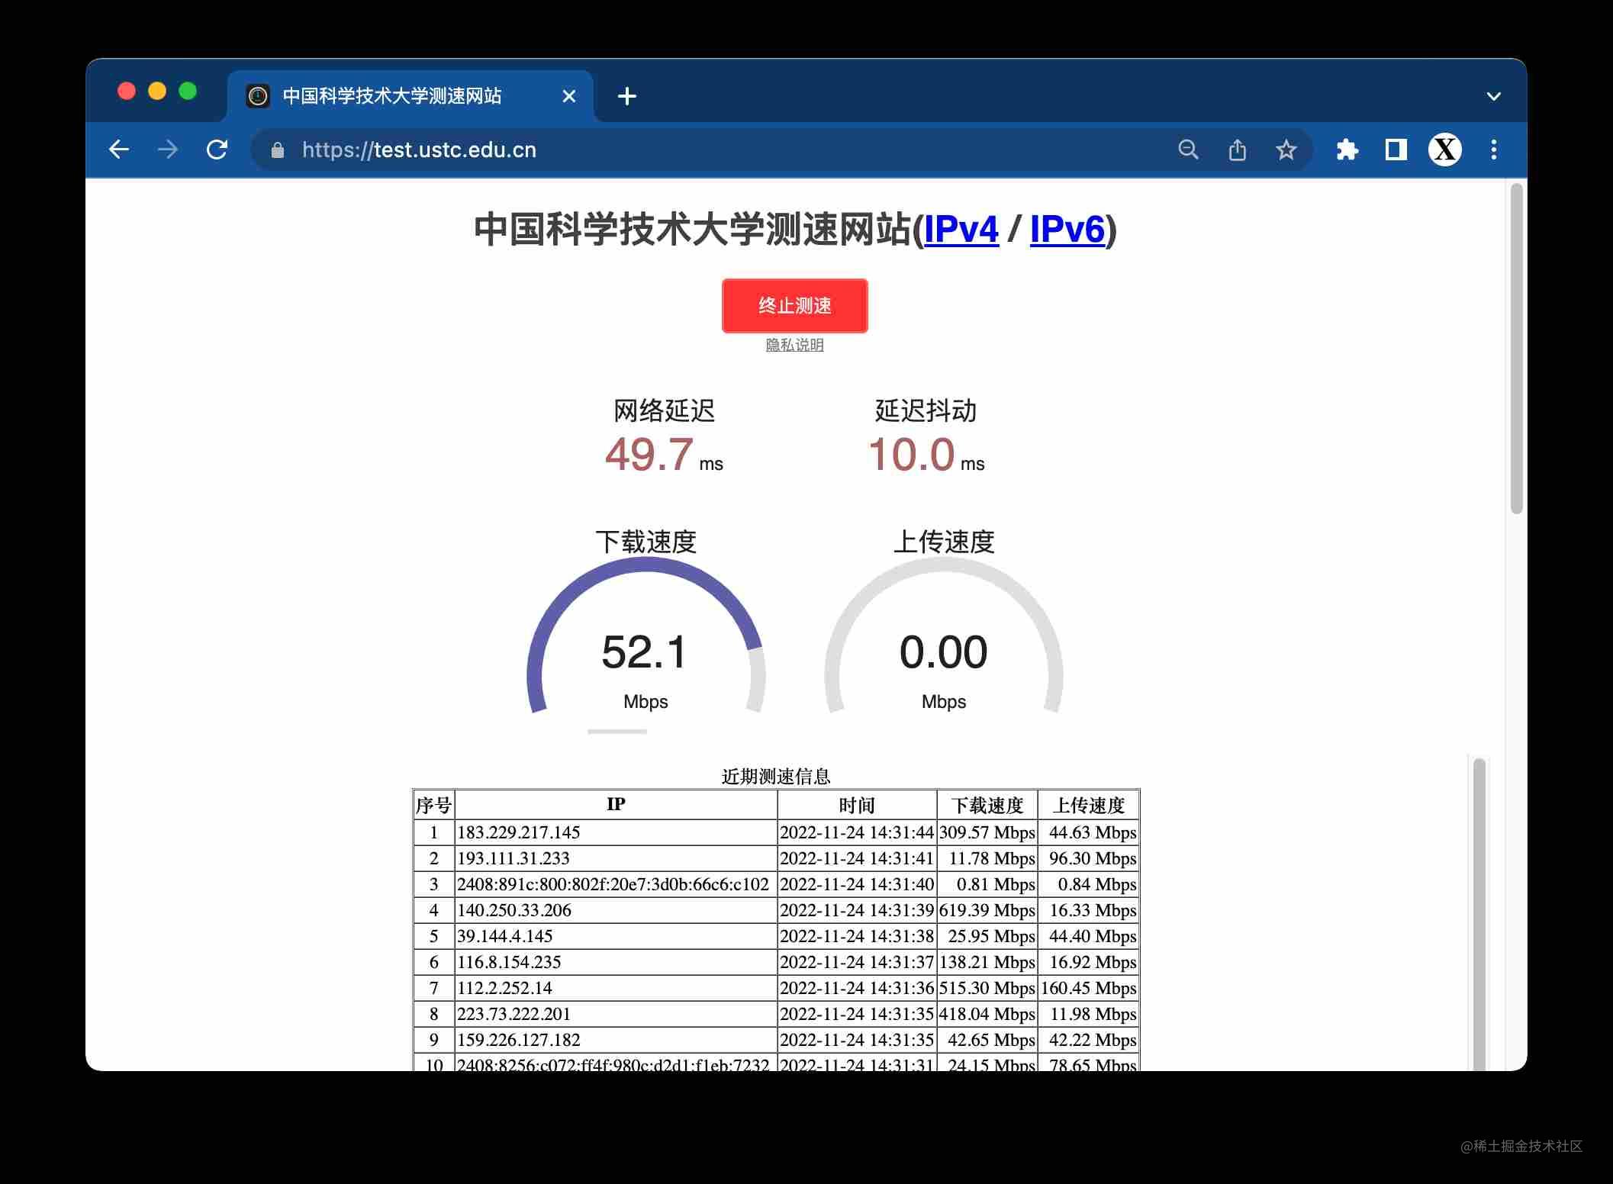Go back with the browser back arrow
Image resolution: width=1613 pixels, height=1184 pixels.
tap(119, 150)
